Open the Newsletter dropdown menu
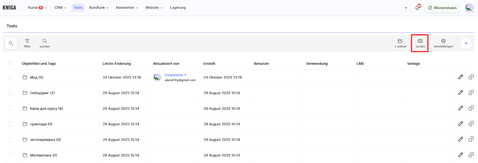This screenshot has width=478, height=163. [127, 8]
